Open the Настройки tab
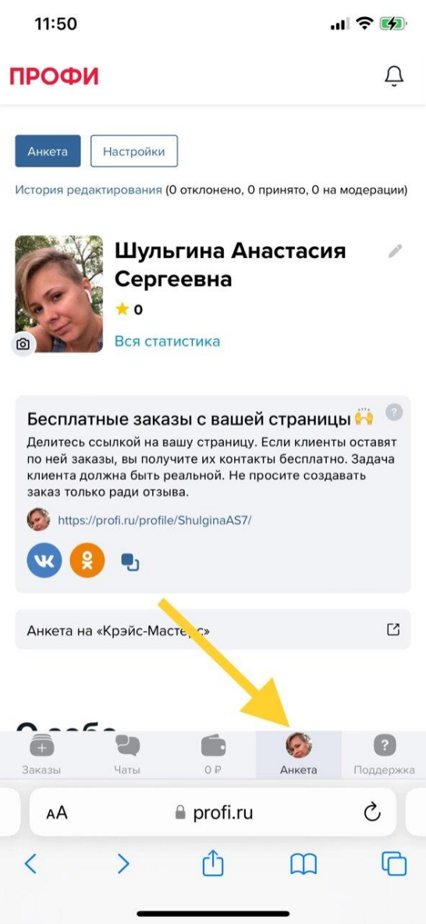 pyautogui.click(x=133, y=152)
